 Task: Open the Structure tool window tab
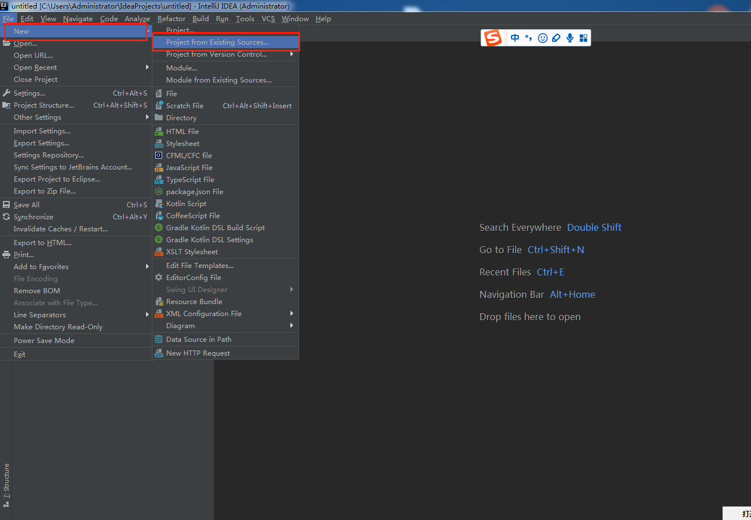point(6,486)
